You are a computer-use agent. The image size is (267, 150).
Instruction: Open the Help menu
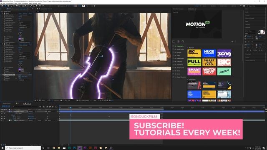coord(39,3)
